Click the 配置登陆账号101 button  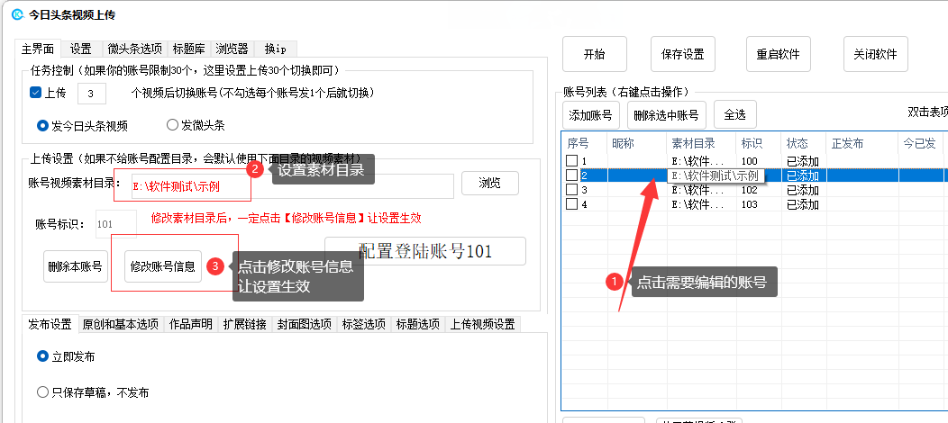point(425,251)
